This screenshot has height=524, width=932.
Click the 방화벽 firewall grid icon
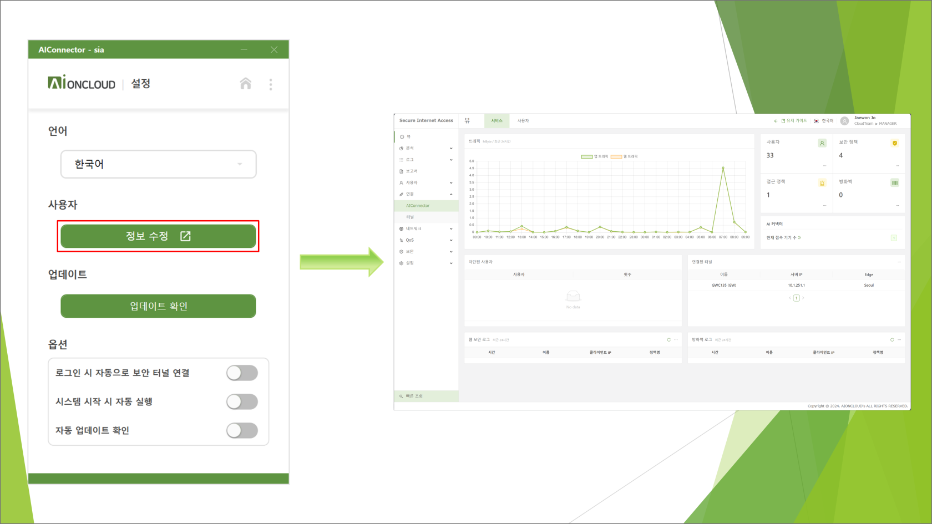[x=894, y=183]
